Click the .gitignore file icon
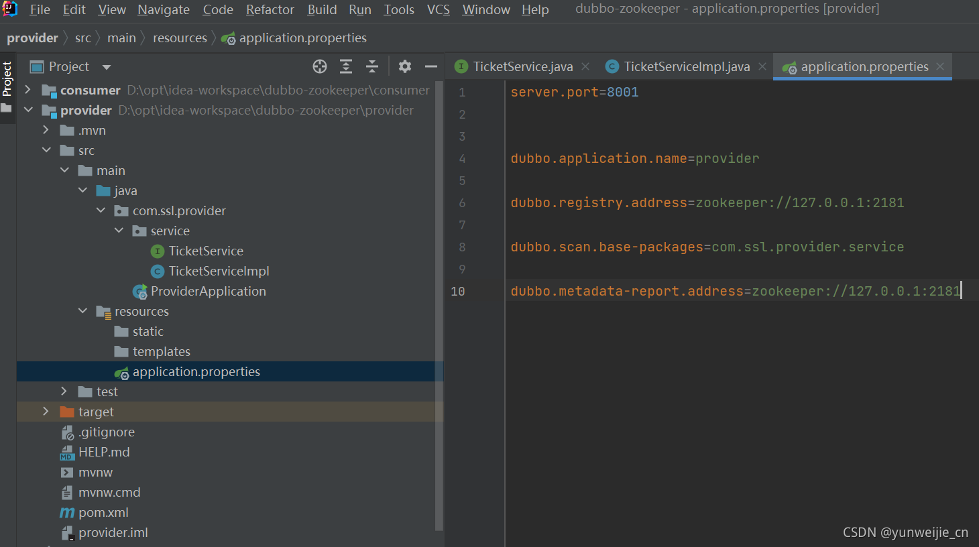This screenshot has height=547, width=979. 67,432
